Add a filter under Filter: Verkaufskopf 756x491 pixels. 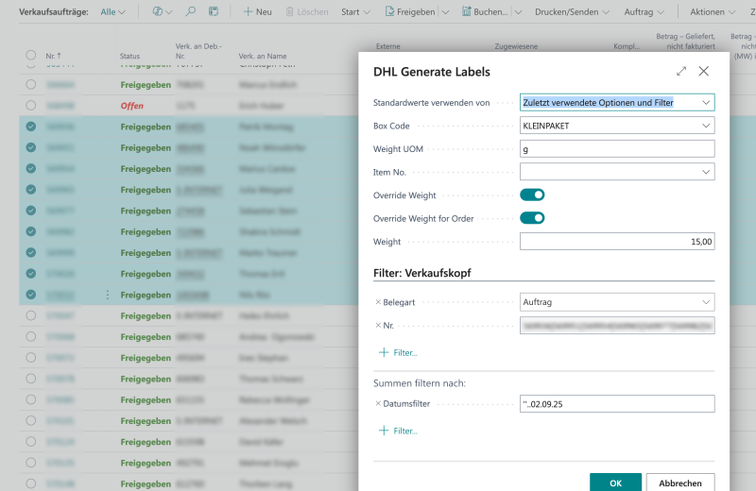coord(398,353)
